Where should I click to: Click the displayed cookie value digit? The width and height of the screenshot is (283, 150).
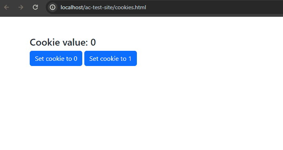coord(93,42)
